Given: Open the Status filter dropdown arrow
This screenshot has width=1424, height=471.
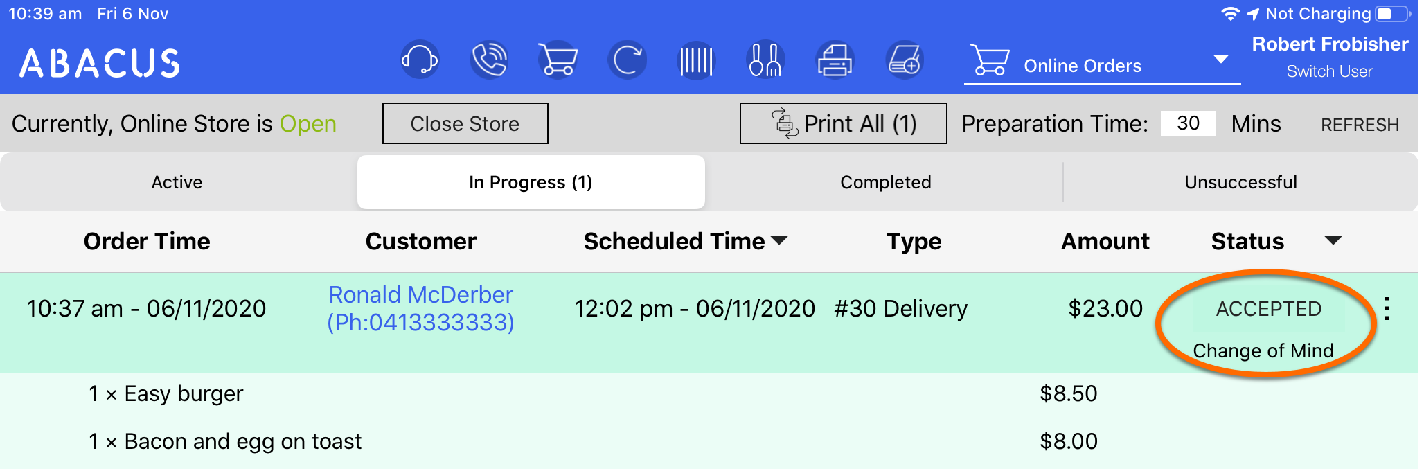Looking at the screenshot, I should [1333, 240].
